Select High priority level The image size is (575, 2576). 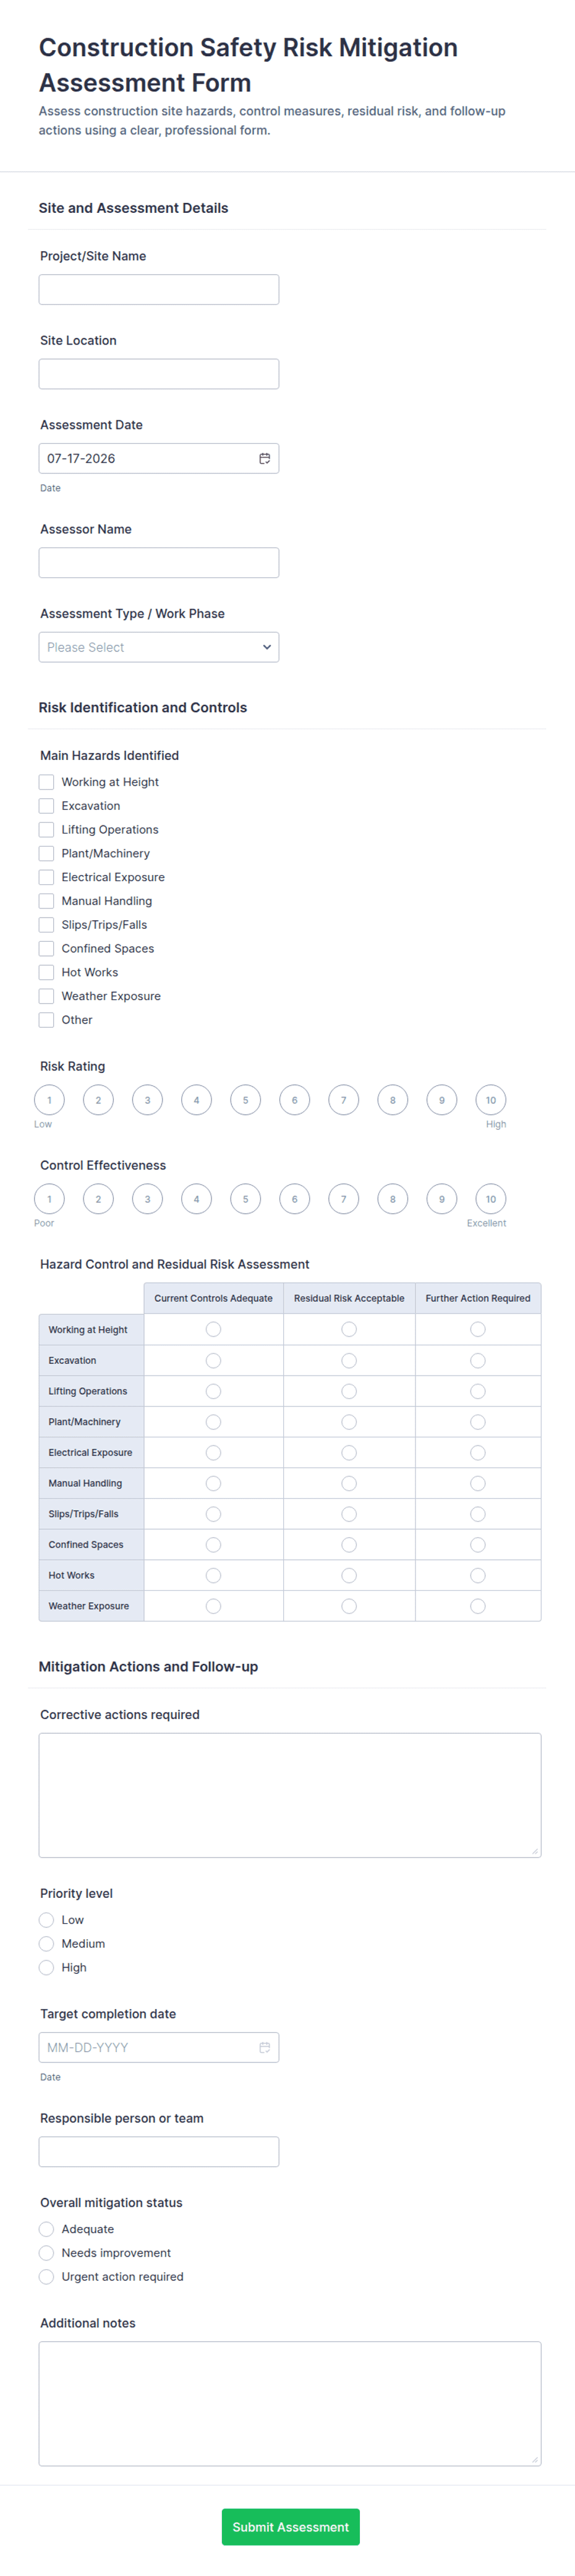click(x=46, y=1967)
